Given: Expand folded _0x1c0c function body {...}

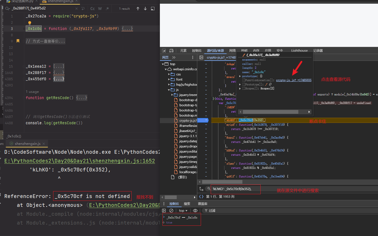Looking at the screenshot, I should [x=127, y=29].
